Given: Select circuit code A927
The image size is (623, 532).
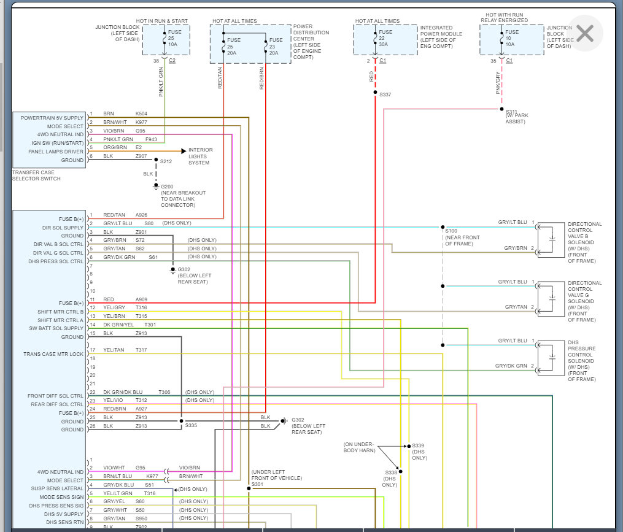Looking at the screenshot, I should click(x=141, y=409).
